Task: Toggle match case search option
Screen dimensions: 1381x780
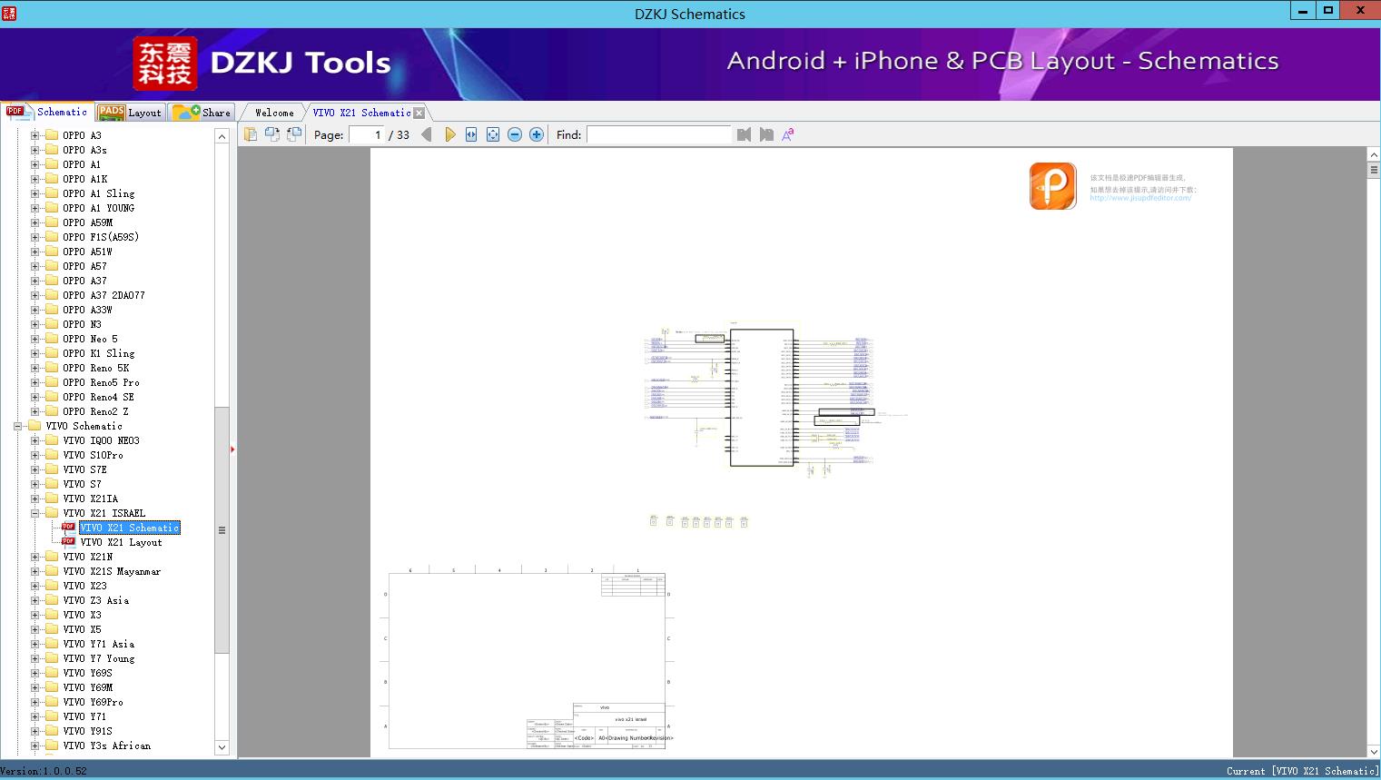Action: [x=788, y=134]
